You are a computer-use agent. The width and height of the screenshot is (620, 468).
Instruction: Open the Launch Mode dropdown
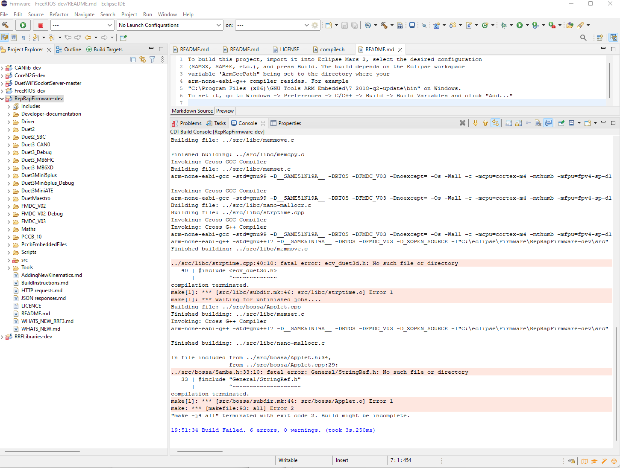[x=82, y=25]
